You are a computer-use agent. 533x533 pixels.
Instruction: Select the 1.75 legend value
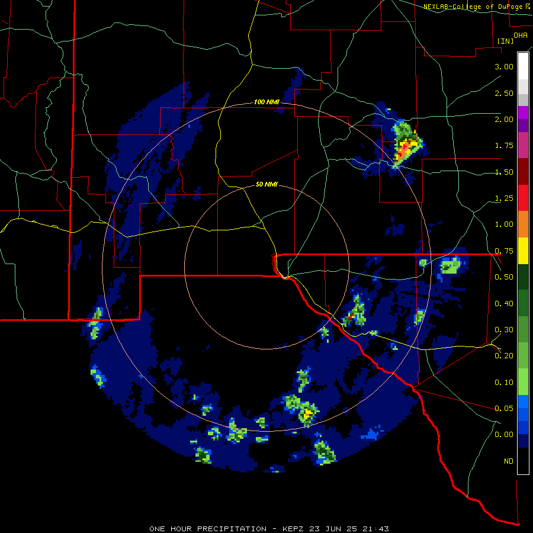tap(504, 146)
